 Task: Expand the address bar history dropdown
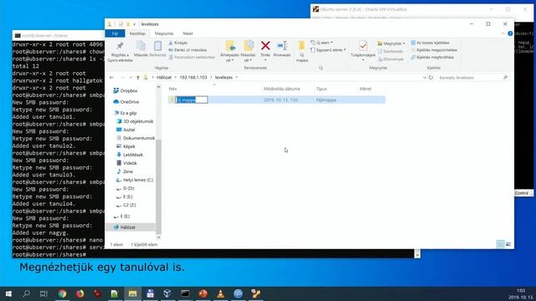(425, 78)
